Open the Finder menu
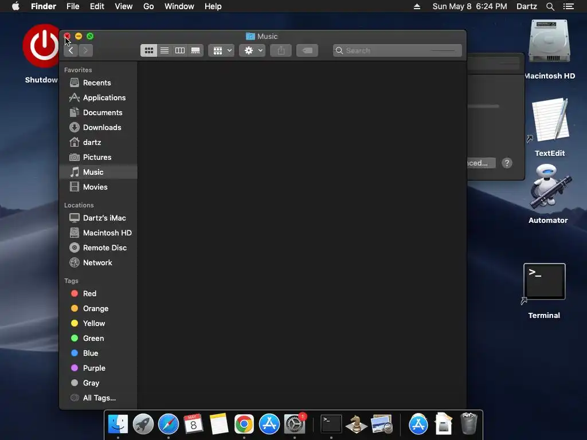 pyautogui.click(x=44, y=6)
